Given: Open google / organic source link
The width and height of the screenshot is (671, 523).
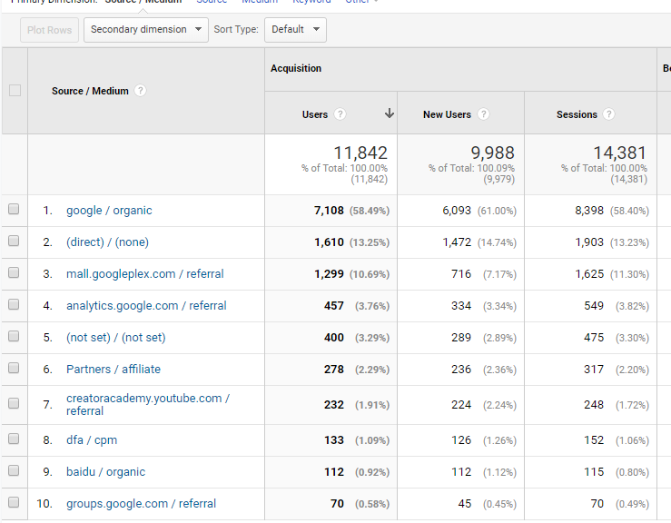Looking at the screenshot, I should coord(109,211).
